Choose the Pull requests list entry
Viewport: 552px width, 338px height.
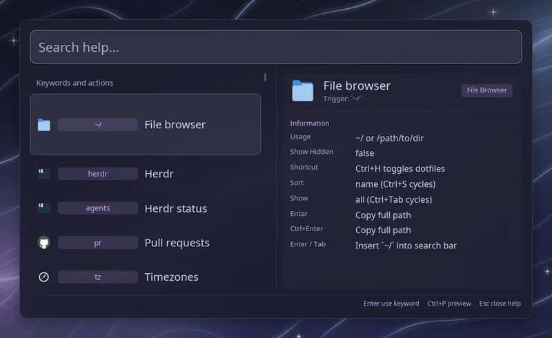[146, 243]
